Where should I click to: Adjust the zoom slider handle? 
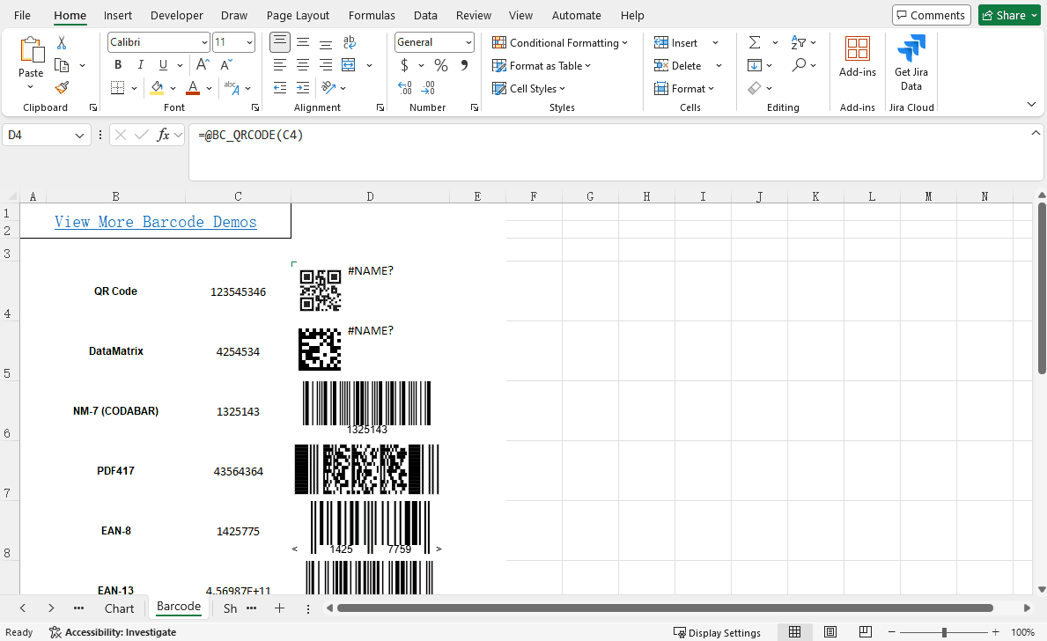tap(944, 632)
